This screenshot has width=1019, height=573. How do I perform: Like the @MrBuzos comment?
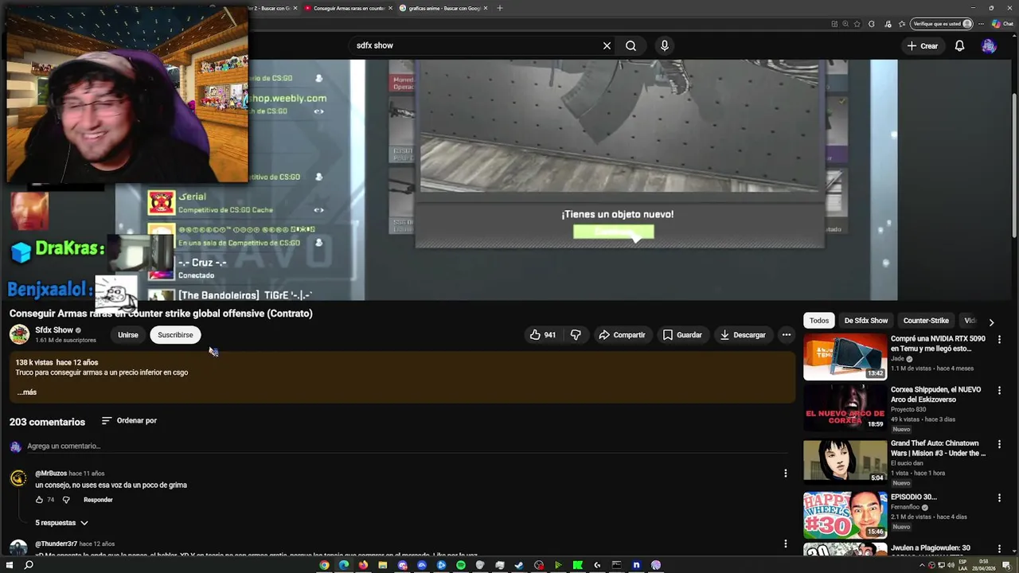39,500
